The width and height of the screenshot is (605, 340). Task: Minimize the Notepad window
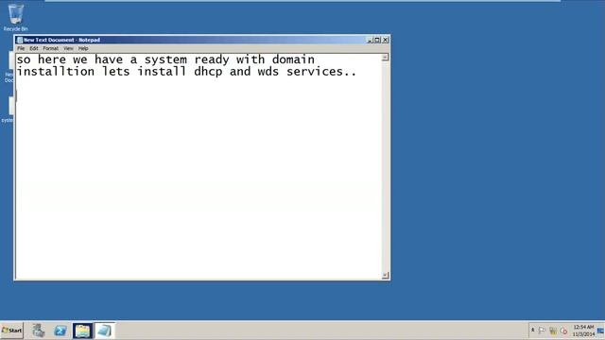(370, 40)
